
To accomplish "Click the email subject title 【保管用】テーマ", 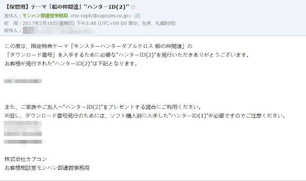I will click(x=66, y=7).
